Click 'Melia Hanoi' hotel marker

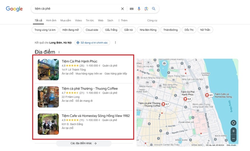tap(147, 83)
